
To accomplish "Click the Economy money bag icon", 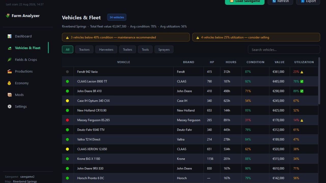I will [x=10, y=83].
